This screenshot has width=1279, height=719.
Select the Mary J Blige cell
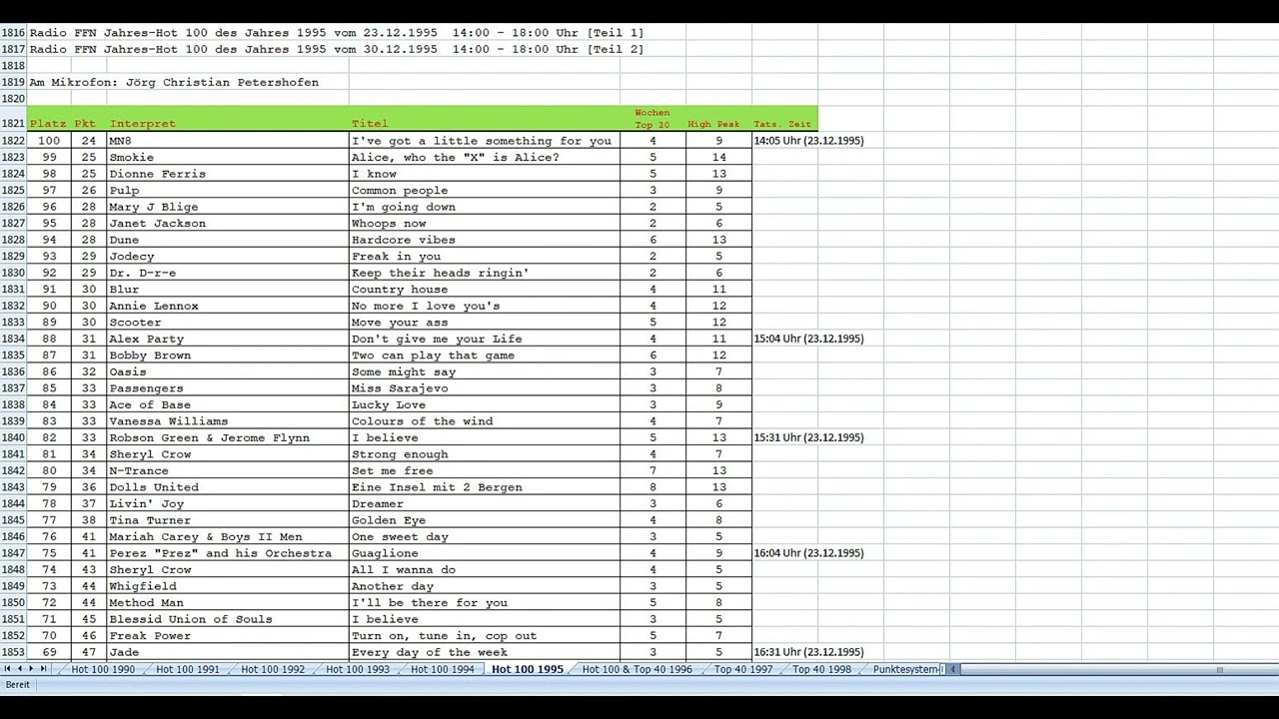coord(228,207)
